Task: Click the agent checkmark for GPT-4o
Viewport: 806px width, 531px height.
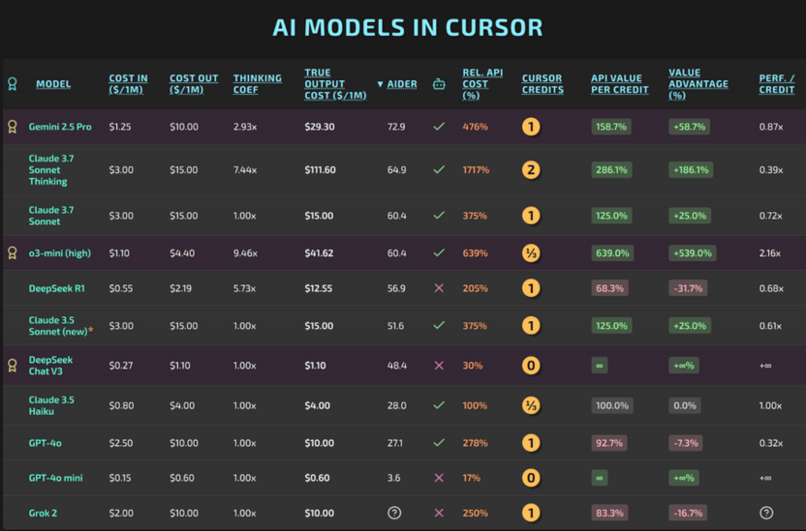Action: [x=439, y=442]
